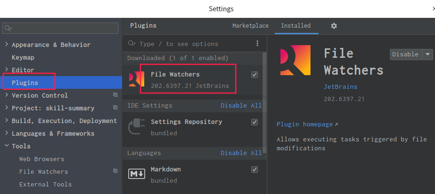Click the plugin description text
The width and height of the screenshot is (435, 194).
pos(351,143)
